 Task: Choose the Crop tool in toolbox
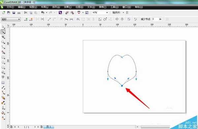click(3, 37)
